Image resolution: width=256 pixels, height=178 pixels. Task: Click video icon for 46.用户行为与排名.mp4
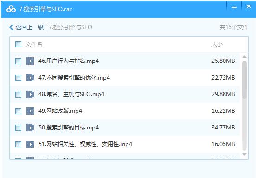(x=30, y=61)
